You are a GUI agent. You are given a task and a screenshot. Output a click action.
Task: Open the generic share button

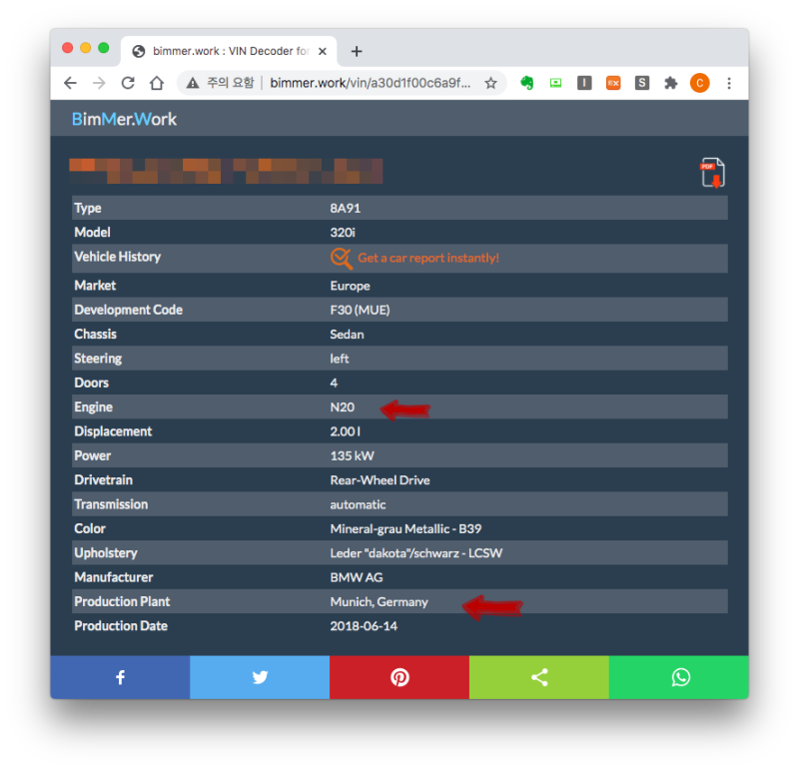(x=539, y=677)
